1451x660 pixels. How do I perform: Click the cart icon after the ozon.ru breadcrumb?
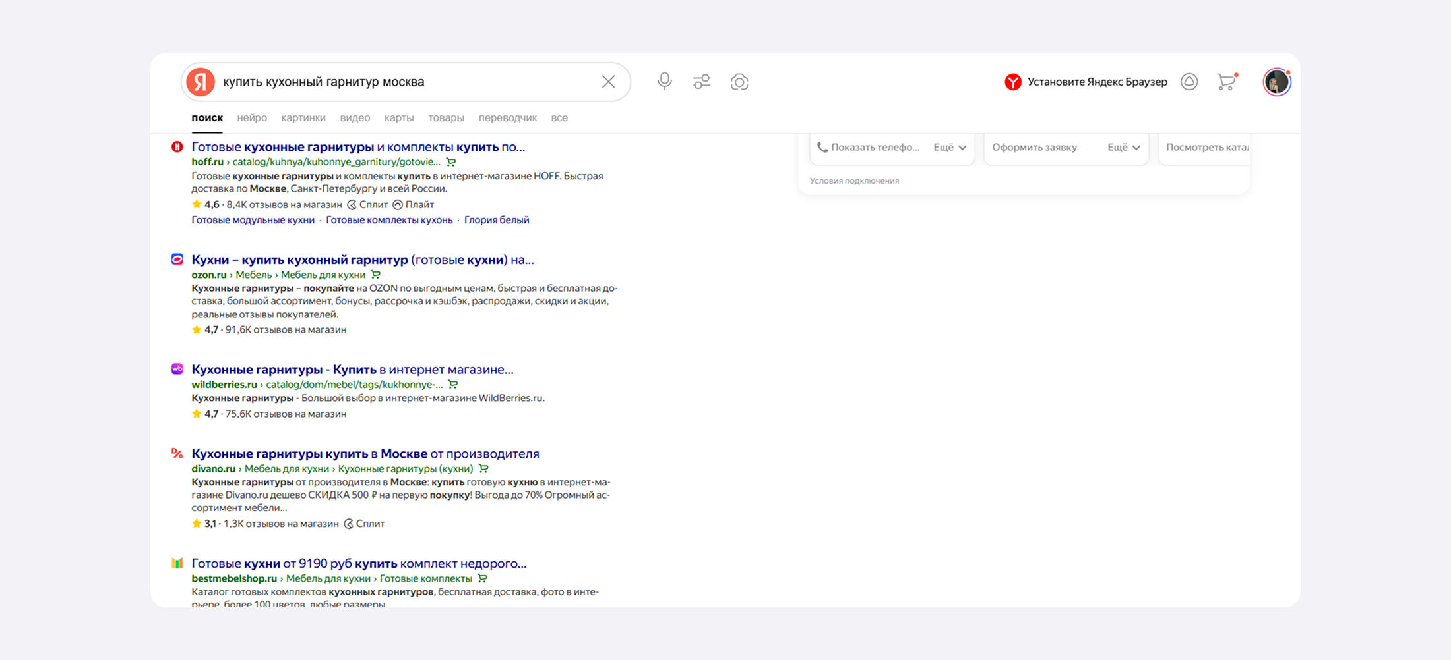click(x=376, y=275)
